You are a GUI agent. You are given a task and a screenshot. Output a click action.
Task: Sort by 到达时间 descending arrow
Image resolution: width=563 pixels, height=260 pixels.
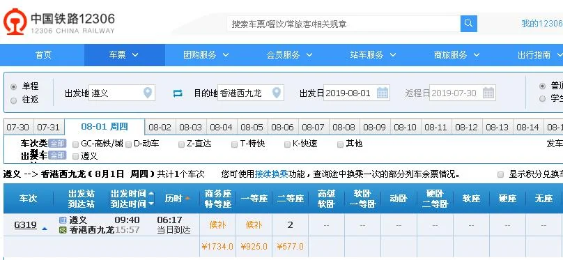(x=151, y=204)
